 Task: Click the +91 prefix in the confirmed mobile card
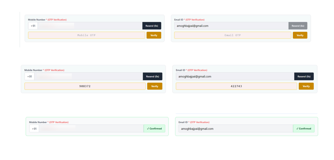coord(34,128)
